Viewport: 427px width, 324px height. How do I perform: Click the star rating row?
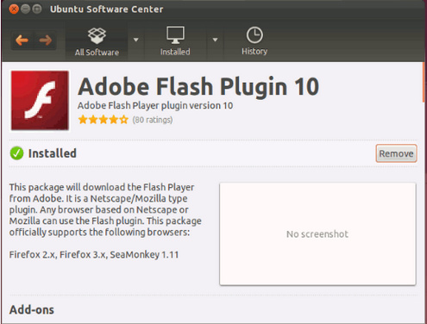(x=104, y=120)
